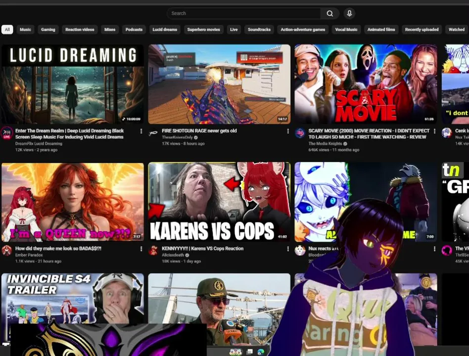Viewport: 469px width, 356px height.
Task: Select the Soundtracks filter chip
Action: (259, 30)
